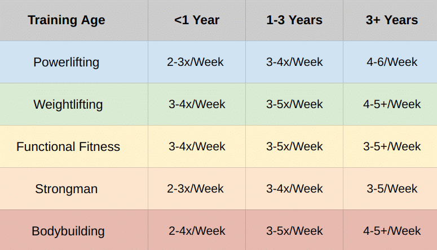Select the Powerlifting row label
Viewport: 437px width, 250px height.
tap(74, 62)
